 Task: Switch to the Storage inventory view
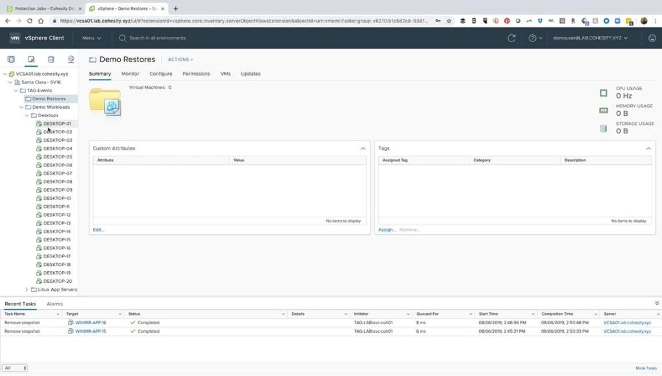tap(50, 58)
